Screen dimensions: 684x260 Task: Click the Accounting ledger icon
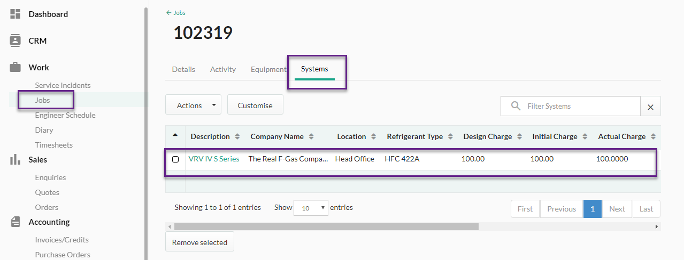(x=15, y=222)
